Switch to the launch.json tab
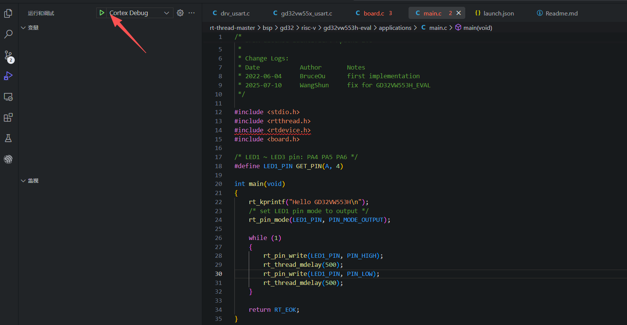 (494, 13)
